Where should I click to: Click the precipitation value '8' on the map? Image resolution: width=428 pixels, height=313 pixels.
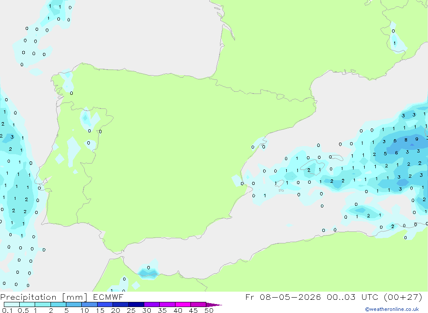pyautogui.click(x=406, y=140)
